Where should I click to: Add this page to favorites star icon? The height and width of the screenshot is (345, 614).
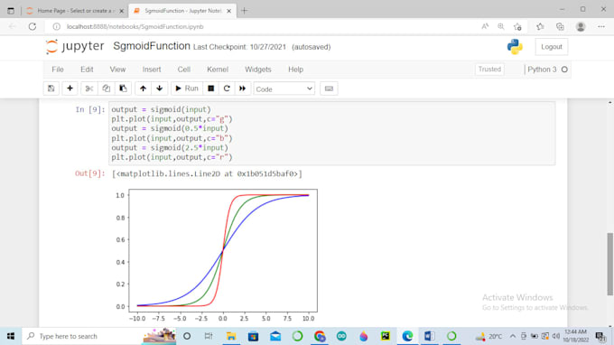point(517,26)
